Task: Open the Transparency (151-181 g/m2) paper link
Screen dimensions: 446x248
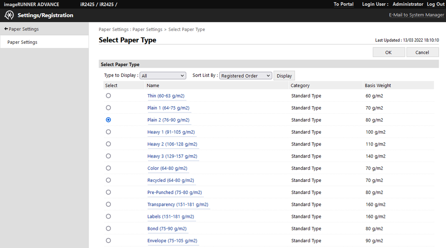Action: (x=178, y=205)
